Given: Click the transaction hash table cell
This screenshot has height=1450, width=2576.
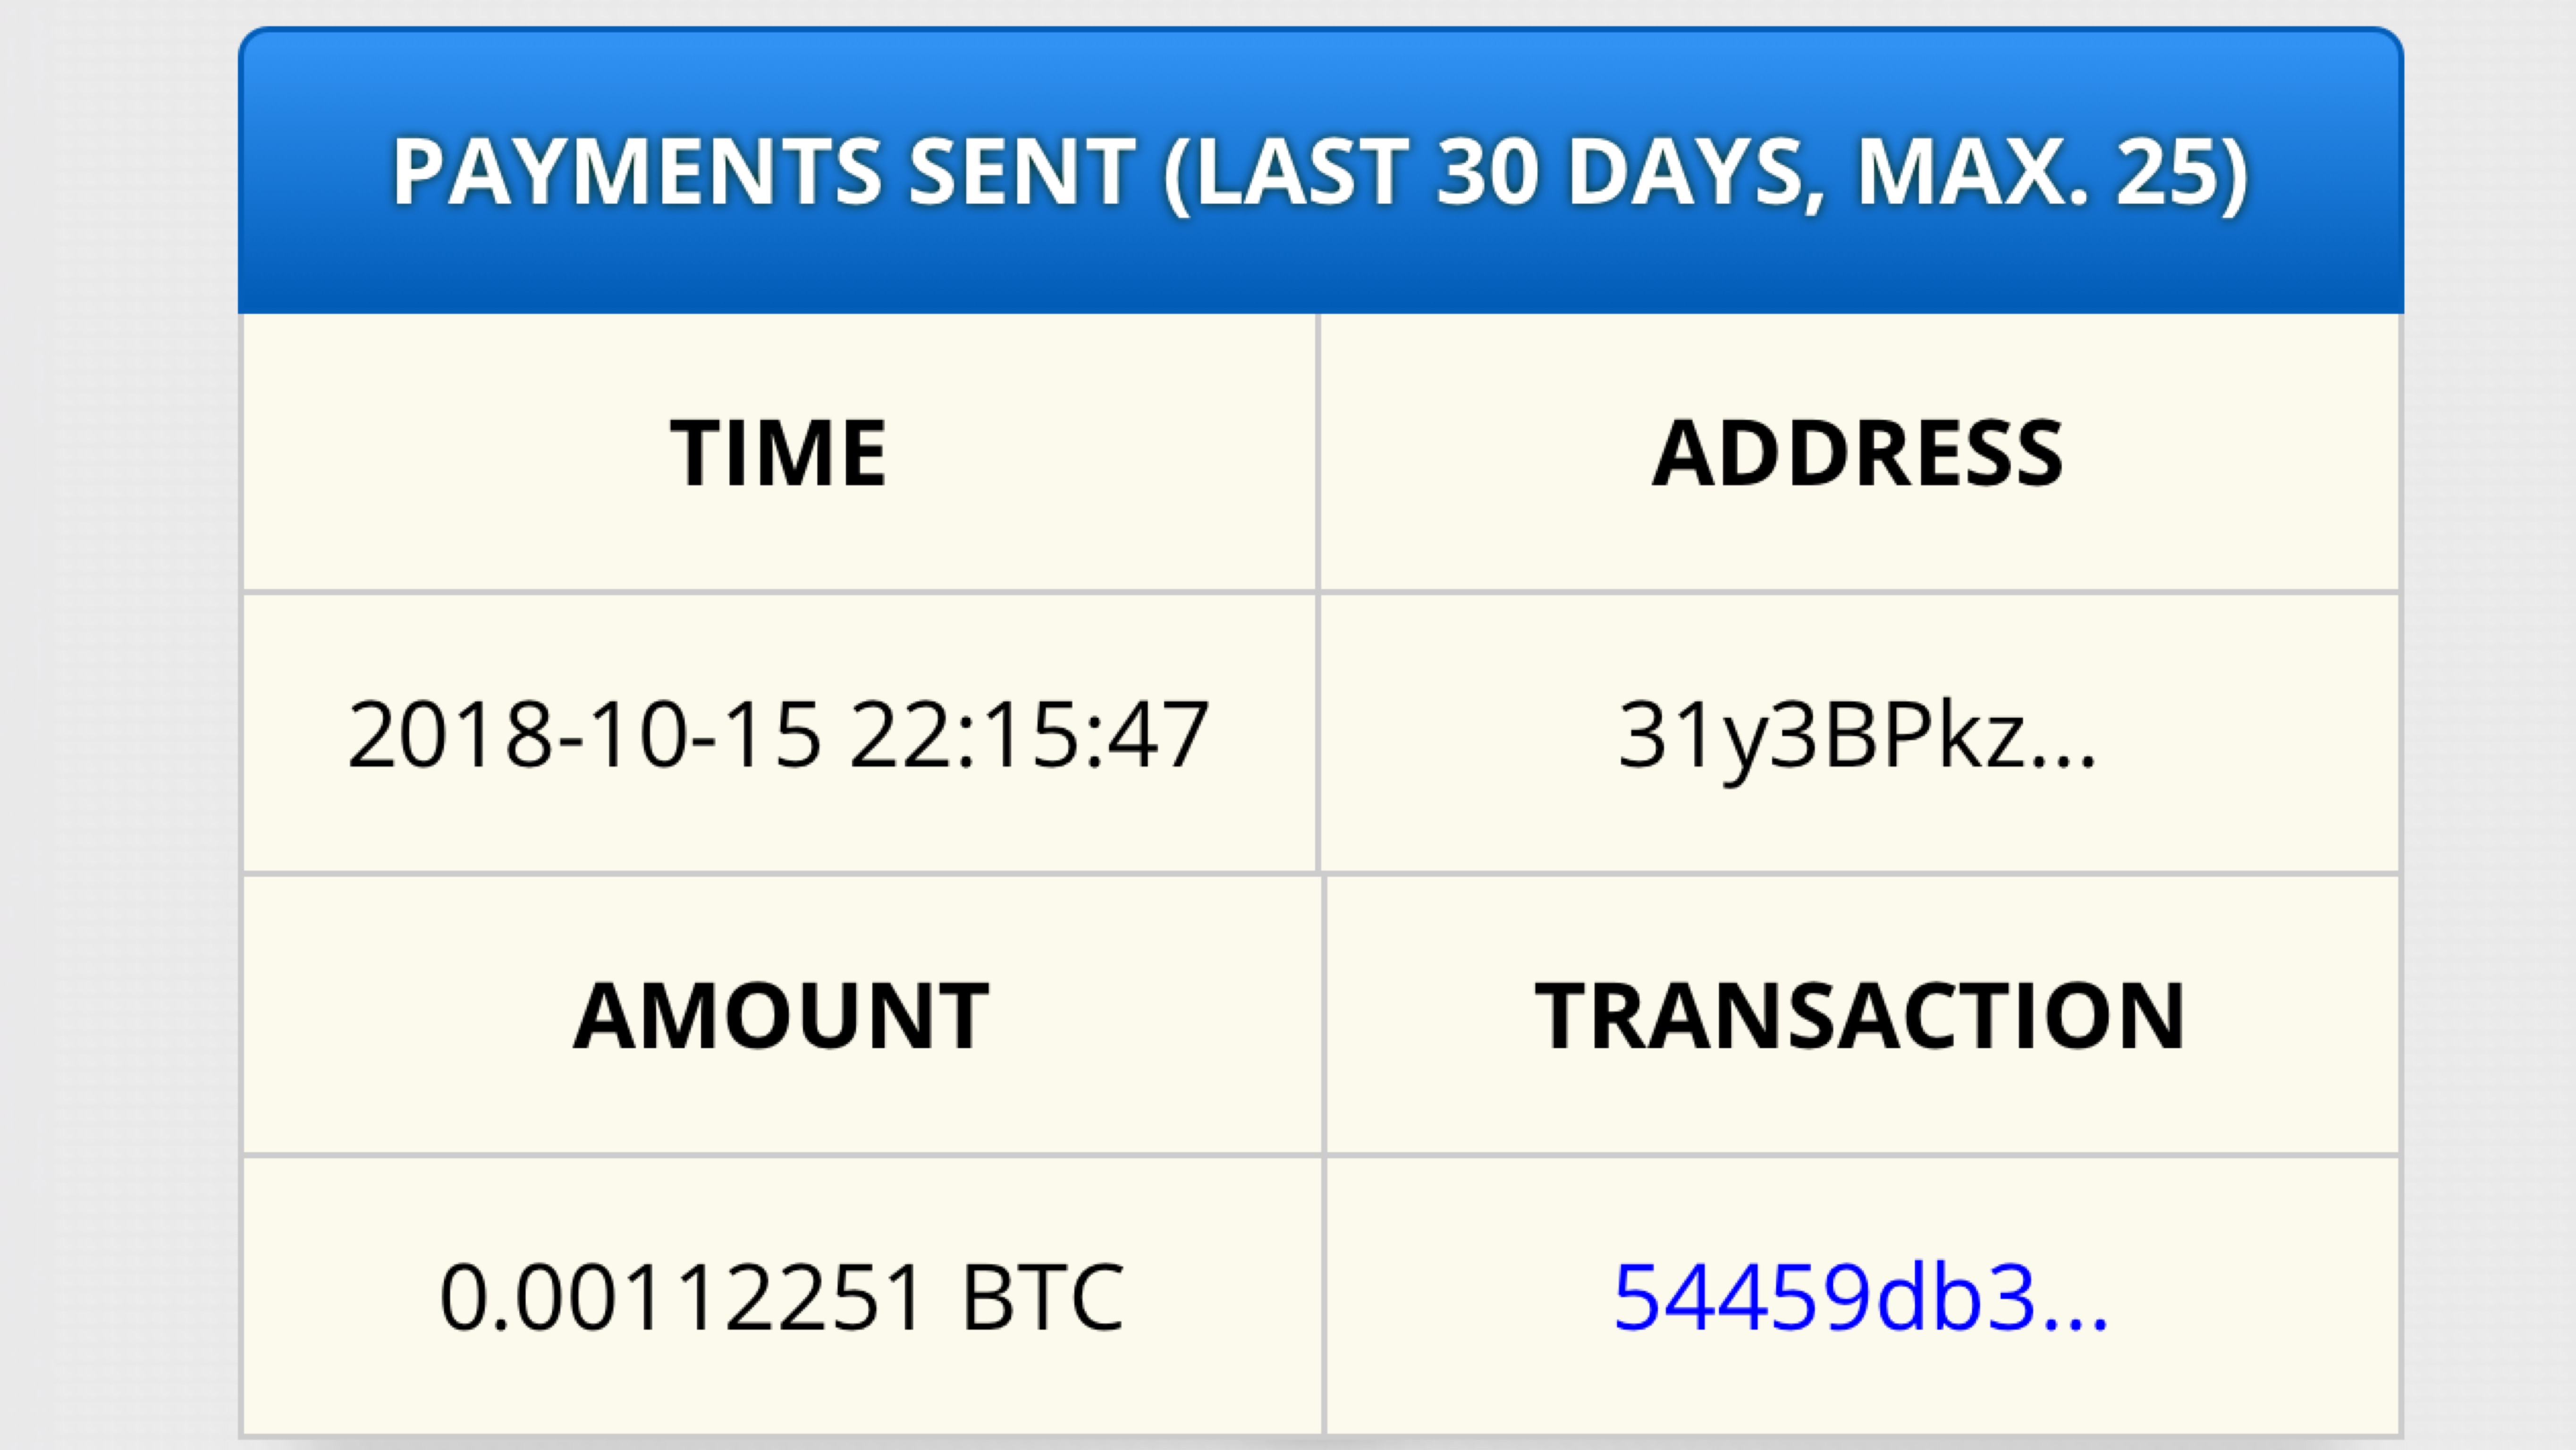Looking at the screenshot, I should [1862, 1296].
